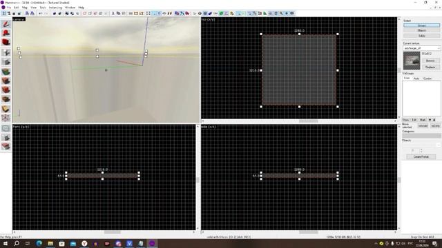
Task: Open the Objects prefab dropdown
Action: [x=421, y=145]
